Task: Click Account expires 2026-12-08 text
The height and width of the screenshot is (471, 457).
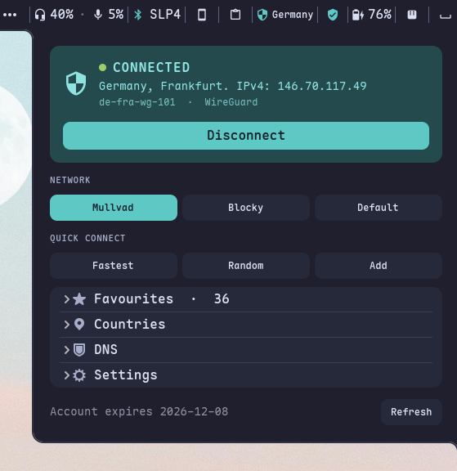Action: pyautogui.click(x=139, y=411)
